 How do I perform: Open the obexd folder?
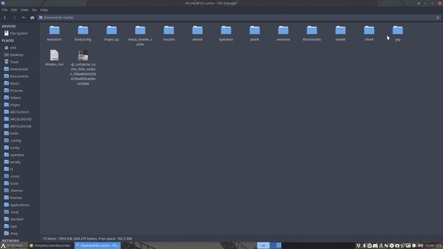(x=197, y=33)
